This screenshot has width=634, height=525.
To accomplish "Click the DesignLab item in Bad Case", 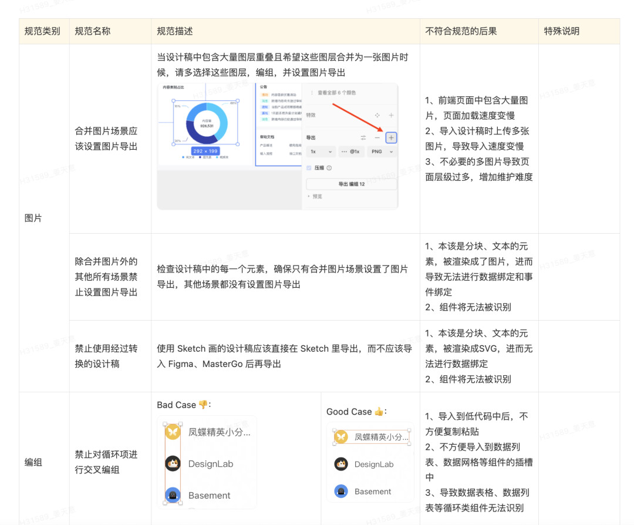I will (x=210, y=464).
